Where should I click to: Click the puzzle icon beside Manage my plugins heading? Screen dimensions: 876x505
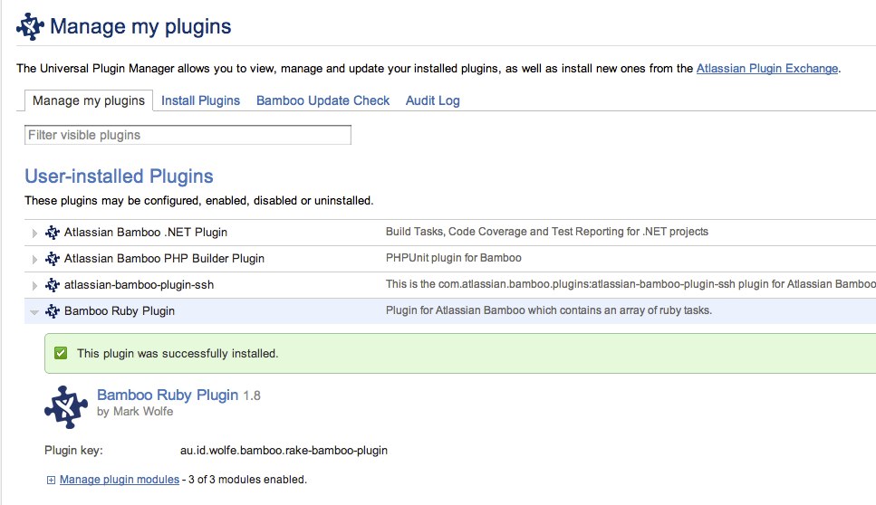[x=30, y=26]
